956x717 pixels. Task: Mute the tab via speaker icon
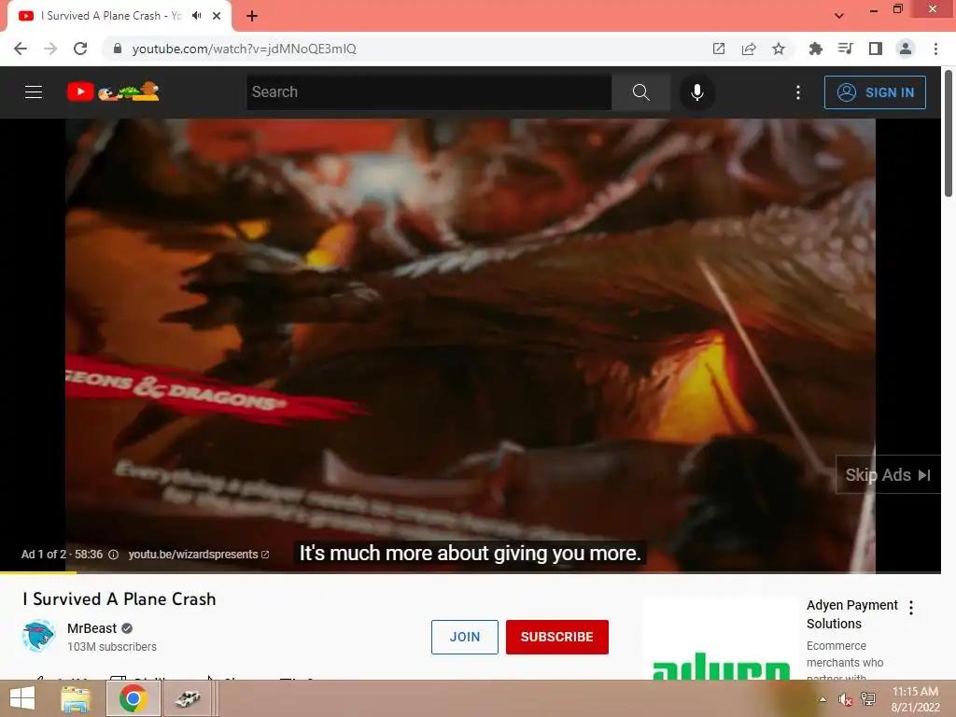pyautogui.click(x=196, y=16)
